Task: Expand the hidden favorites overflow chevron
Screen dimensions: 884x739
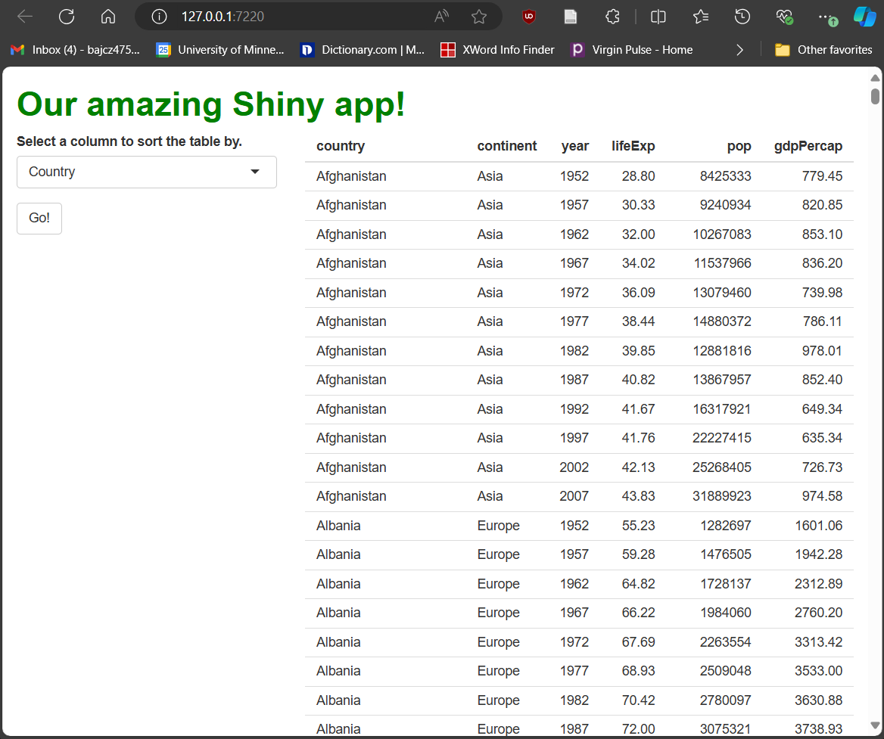Action: click(739, 49)
